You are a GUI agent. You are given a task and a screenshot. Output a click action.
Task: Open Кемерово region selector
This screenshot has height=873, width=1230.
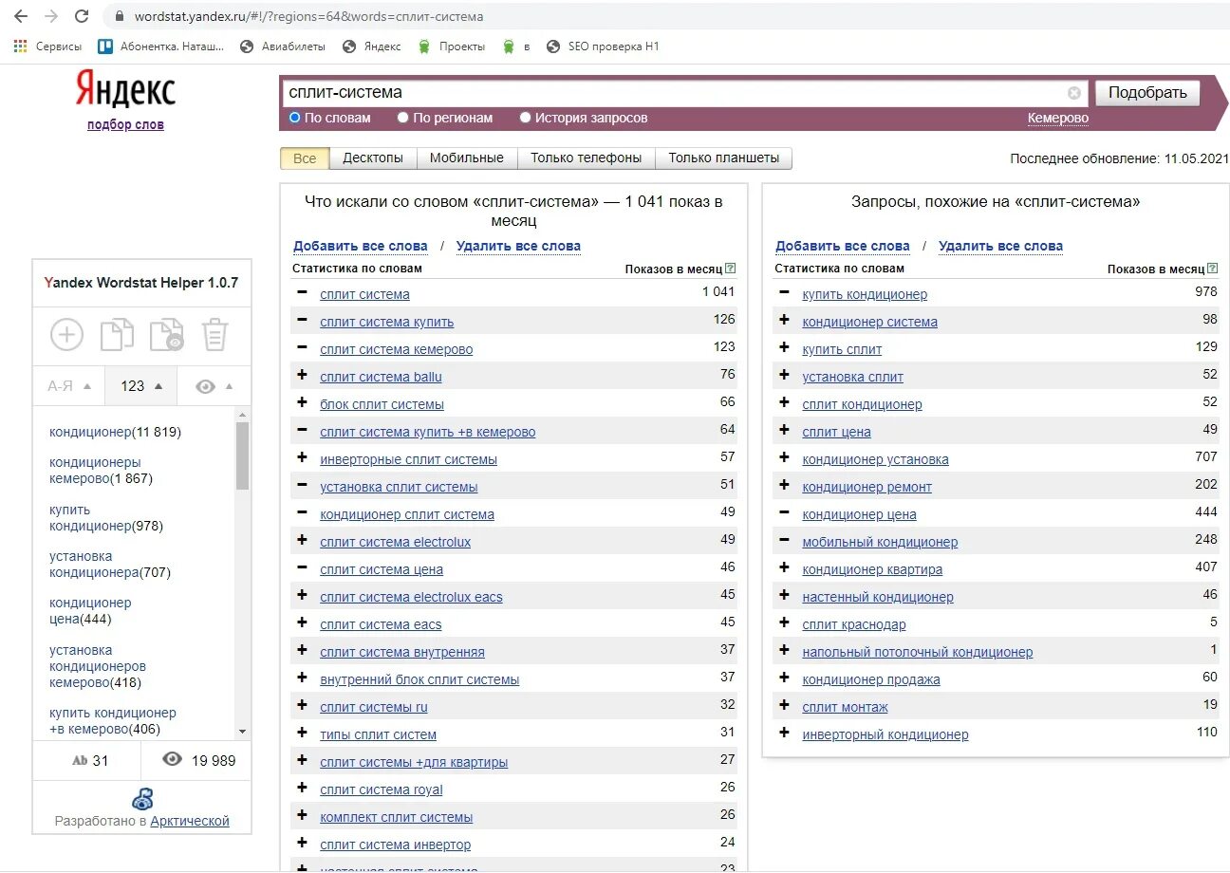tap(1057, 118)
